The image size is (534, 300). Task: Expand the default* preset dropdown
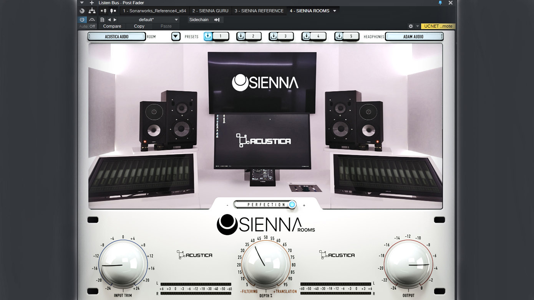point(176,20)
